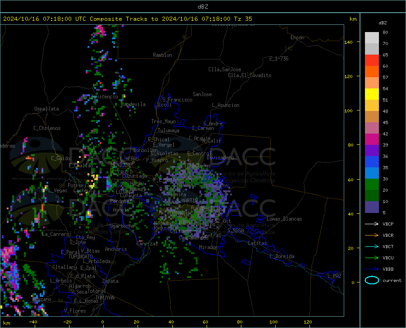Select the 35 dBZ light blue swatch
The height and width of the screenshot is (328, 406).
click(372, 173)
